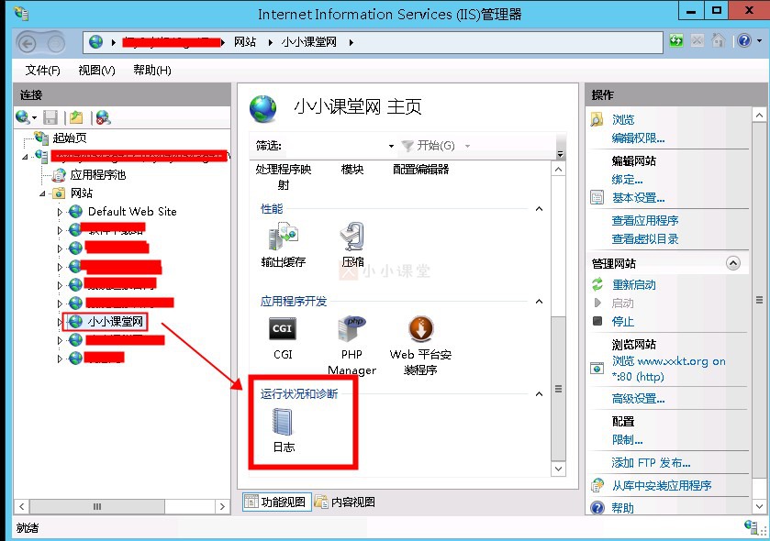The width and height of the screenshot is (770, 541).
Task: Click the 查看虚拟目录 link
Action: click(x=645, y=239)
